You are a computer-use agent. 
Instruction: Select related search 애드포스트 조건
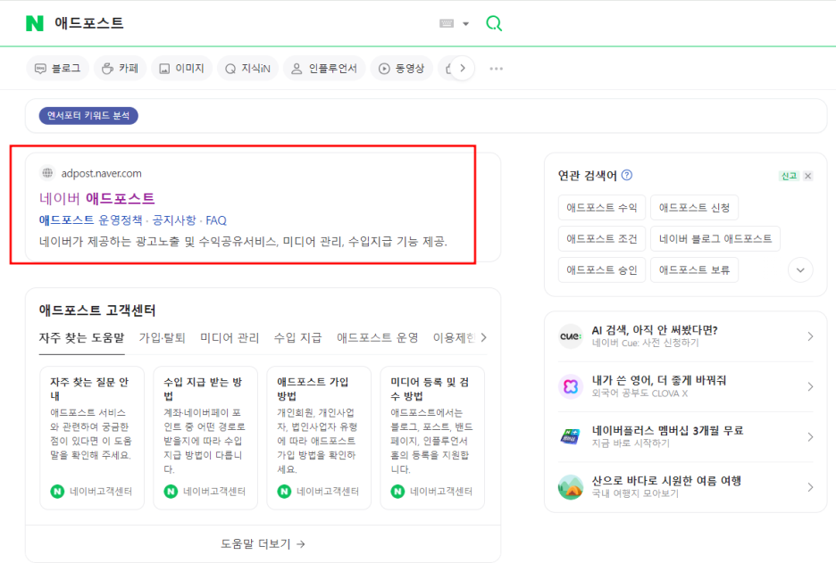click(602, 238)
